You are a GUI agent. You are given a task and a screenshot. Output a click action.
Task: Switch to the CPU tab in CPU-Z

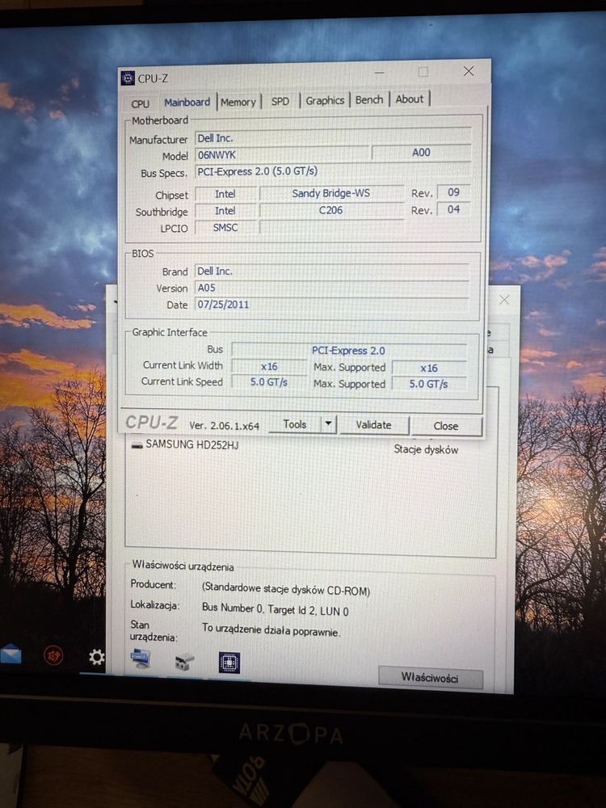pos(140,103)
